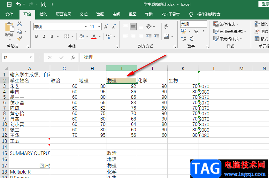The height and width of the screenshot is (178, 269).
Task: Expand 单元格样式 cell styles menu
Action: tap(228, 39)
